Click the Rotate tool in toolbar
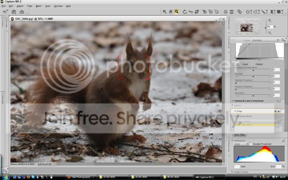The width and height of the screenshot is (288, 180). point(185,12)
